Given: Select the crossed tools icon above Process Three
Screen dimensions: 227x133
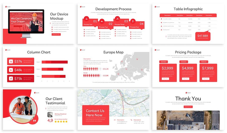Looking at the screenshot, I should click(x=117, y=18).
